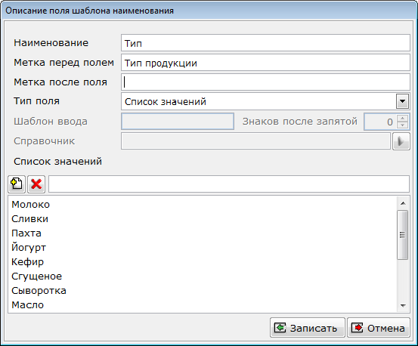Click the Наименование label
The height and width of the screenshot is (346, 418).
(51, 42)
